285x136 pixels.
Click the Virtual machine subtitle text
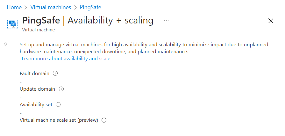click(x=38, y=30)
